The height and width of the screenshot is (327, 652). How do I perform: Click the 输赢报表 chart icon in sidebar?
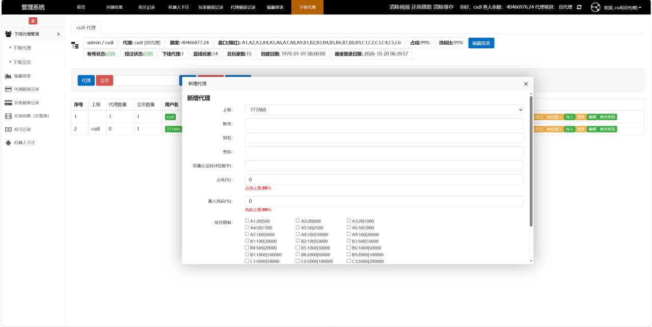tap(8, 76)
